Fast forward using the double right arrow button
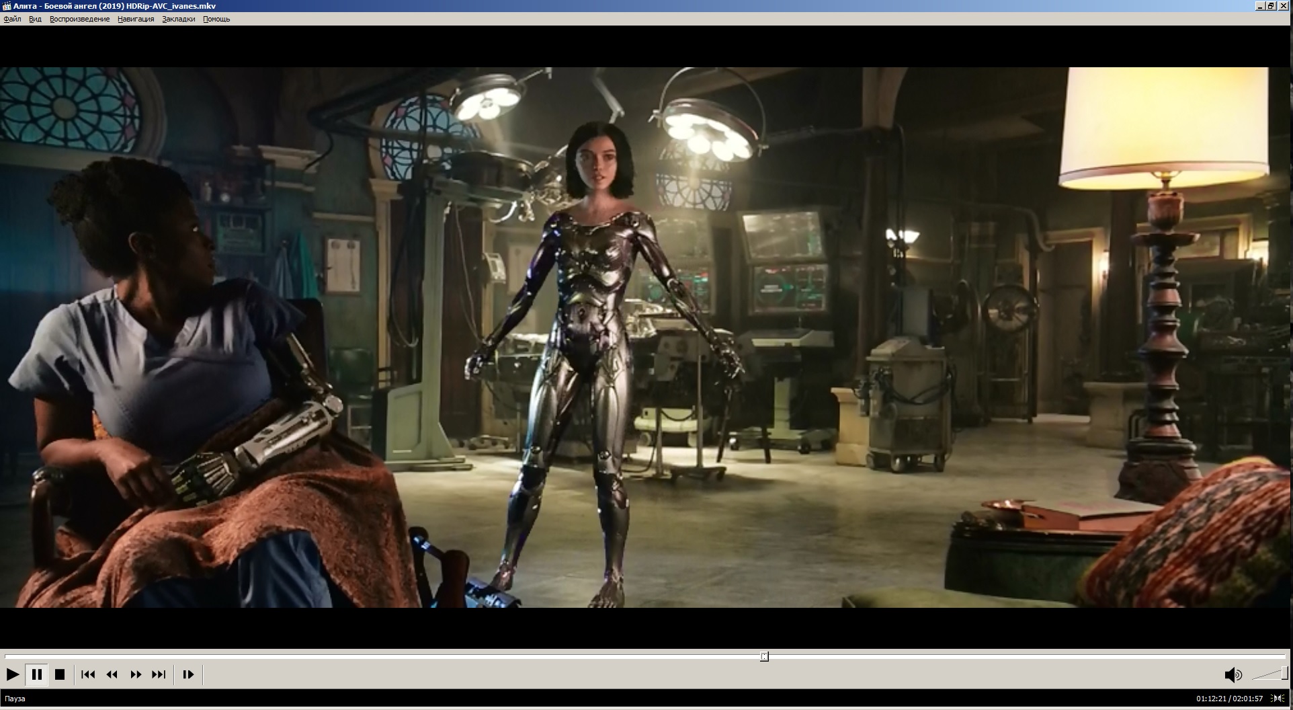The height and width of the screenshot is (710, 1293). tap(136, 674)
